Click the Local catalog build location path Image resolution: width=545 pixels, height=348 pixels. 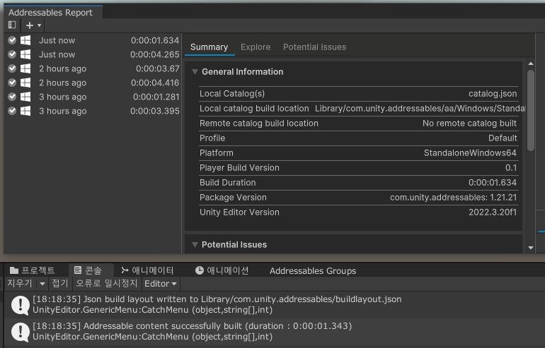coord(420,109)
